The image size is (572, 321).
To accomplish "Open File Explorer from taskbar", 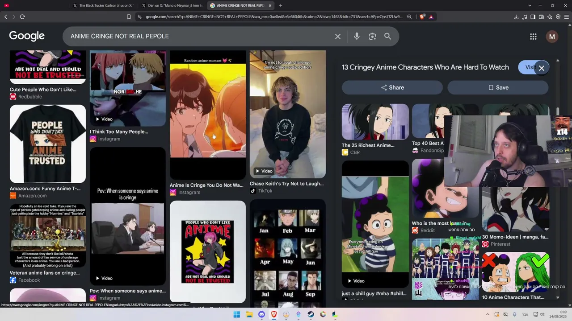I will pos(249,314).
